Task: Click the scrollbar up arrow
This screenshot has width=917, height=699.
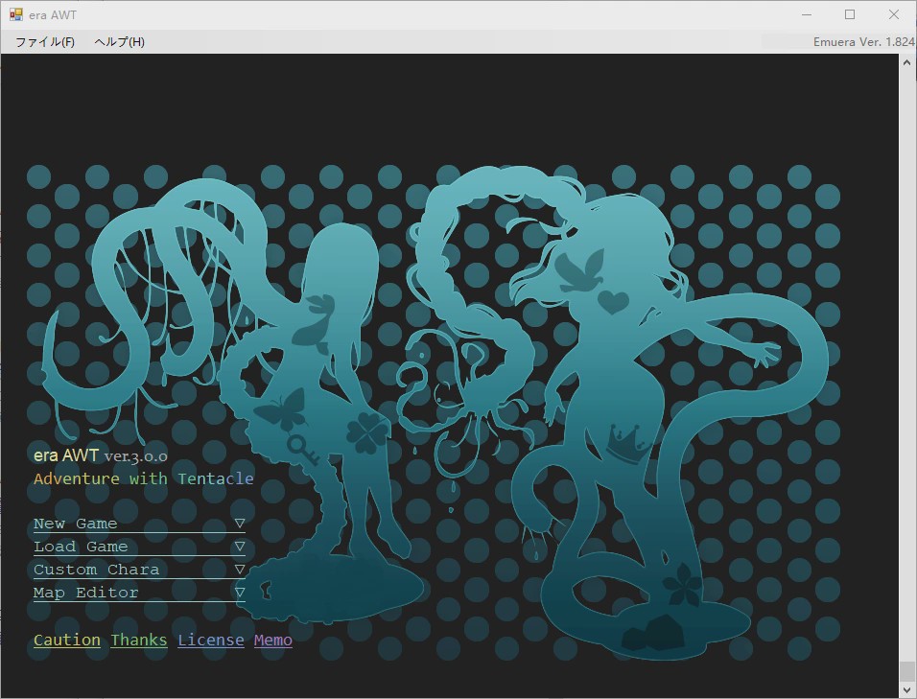Action: (907, 63)
